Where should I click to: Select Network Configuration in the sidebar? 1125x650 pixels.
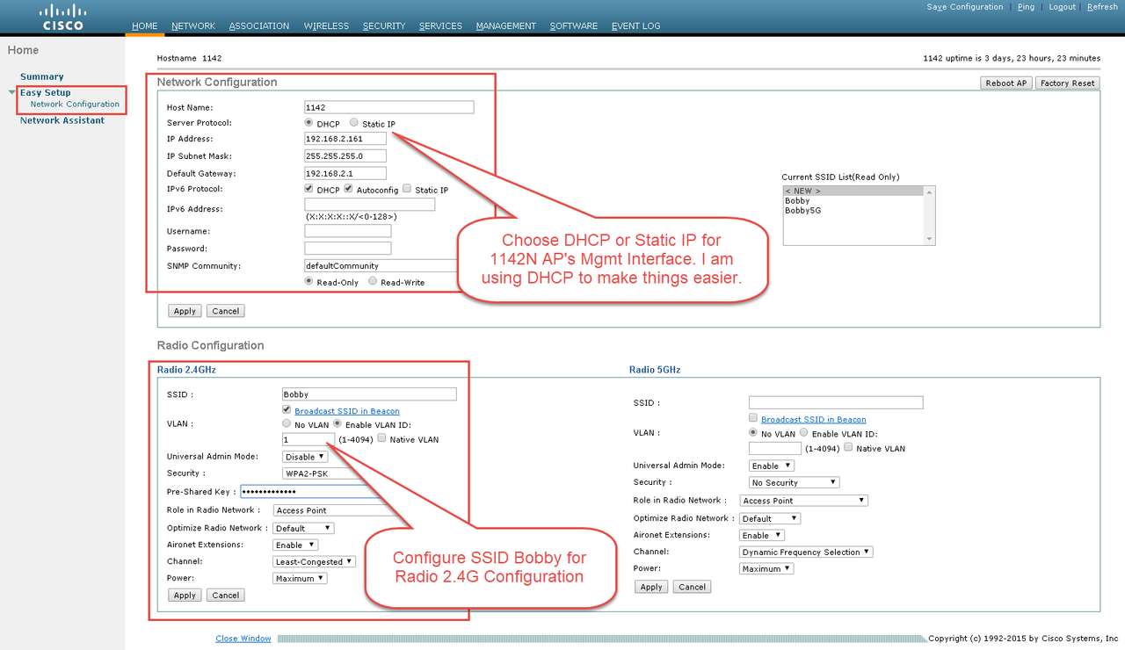click(75, 104)
